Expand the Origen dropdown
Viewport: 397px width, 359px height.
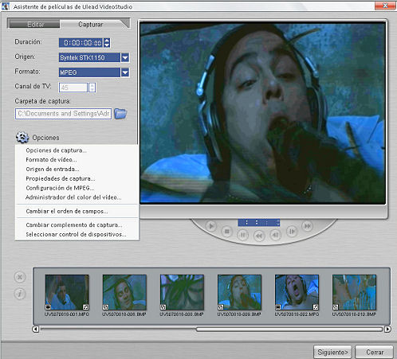pos(125,57)
